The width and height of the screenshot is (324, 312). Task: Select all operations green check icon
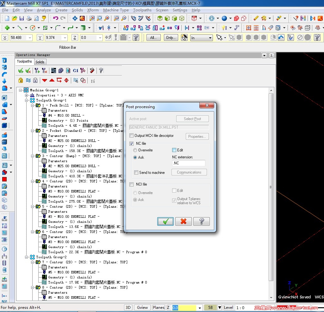pyautogui.click(x=21, y=70)
